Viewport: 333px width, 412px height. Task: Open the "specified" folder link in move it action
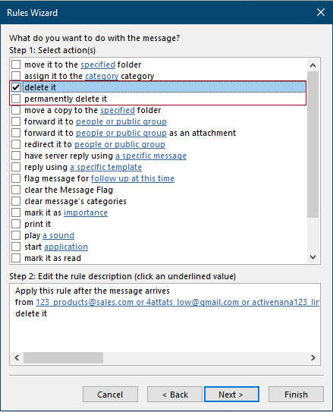click(x=98, y=64)
